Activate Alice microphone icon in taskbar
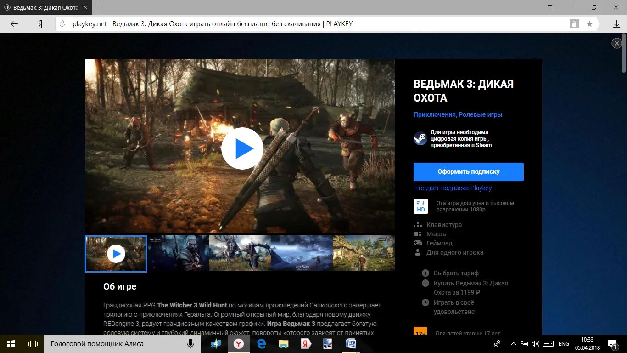The height and width of the screenshot is (353, 627). pyautogui.click(x=190, y=344)
